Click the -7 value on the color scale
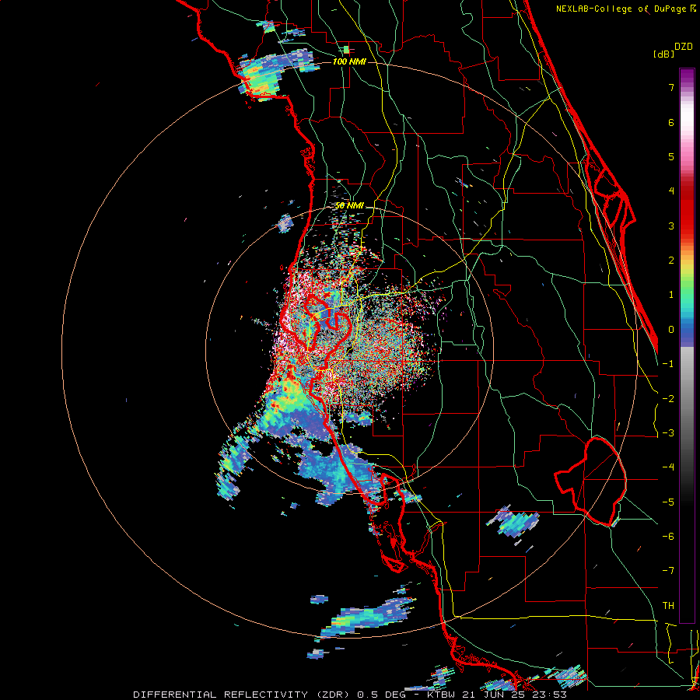The image size is (700, 700). click(x=668, y=571)
